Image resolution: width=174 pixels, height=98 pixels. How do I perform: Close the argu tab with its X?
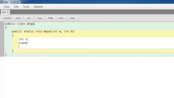(x=8, y=12)
